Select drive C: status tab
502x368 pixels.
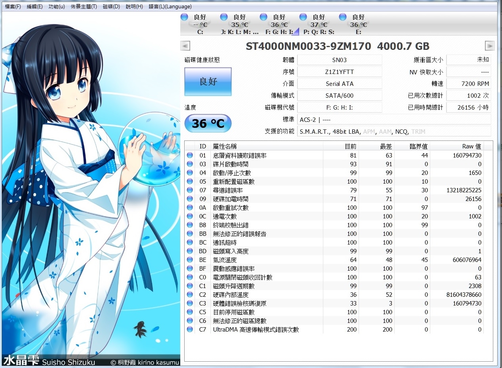click(200, 24)
